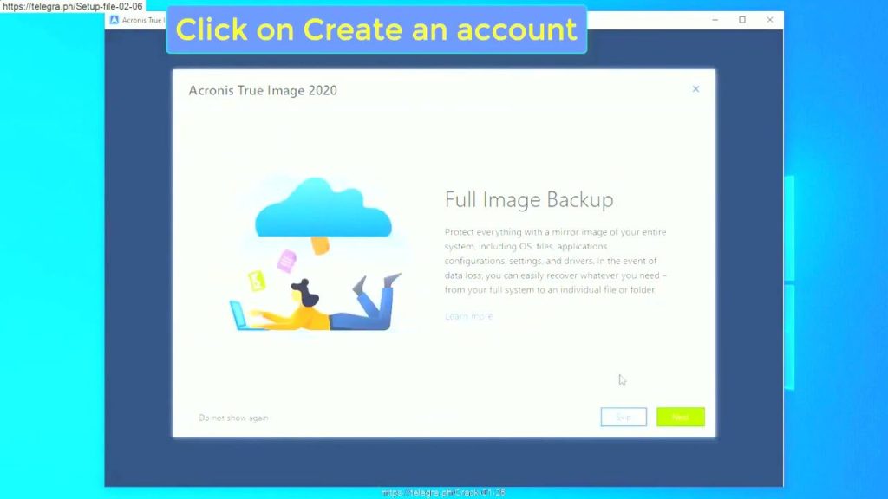Viewport: 888px width, 499px height.
Task: Select the blue cloud graphic in the illustration
Action: pos(323,208)
